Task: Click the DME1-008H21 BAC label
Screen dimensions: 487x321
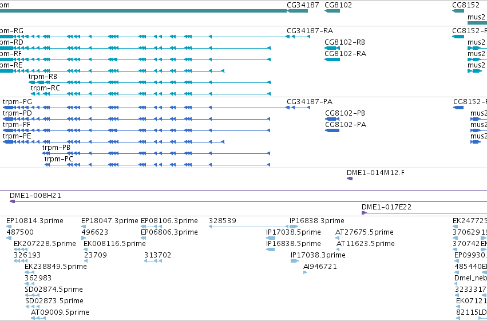Action: 35,196
